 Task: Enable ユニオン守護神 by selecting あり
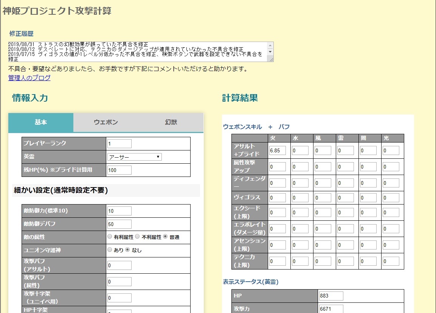[110, 250]
